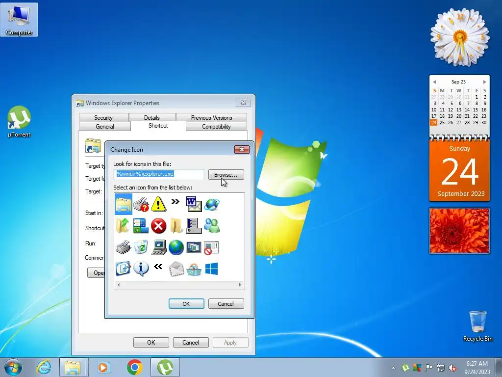502x377 pixels.
Task: Open the Previous Versions tab
Action: (212, 118)
